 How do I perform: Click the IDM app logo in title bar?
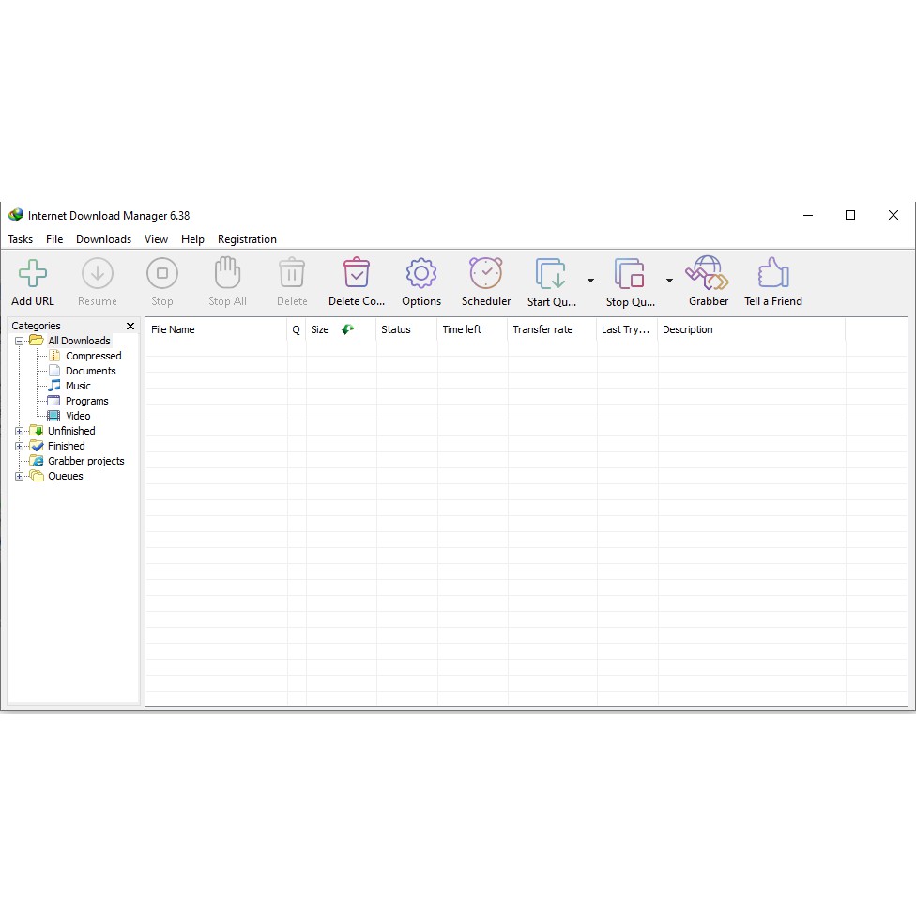point(16,215)
